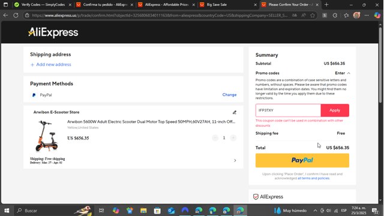The image size is (384, 216).
Task: Pay with the PayPal button
Action: pyautogui.click(x=302, y=160)
